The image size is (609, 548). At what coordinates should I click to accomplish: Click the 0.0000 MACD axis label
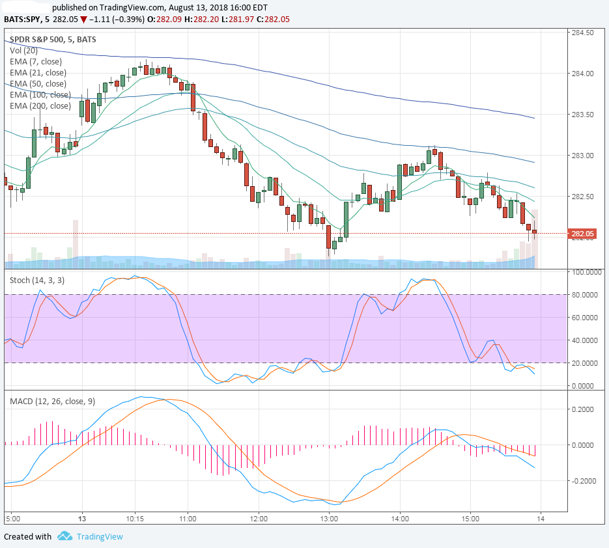coord(582,445)
